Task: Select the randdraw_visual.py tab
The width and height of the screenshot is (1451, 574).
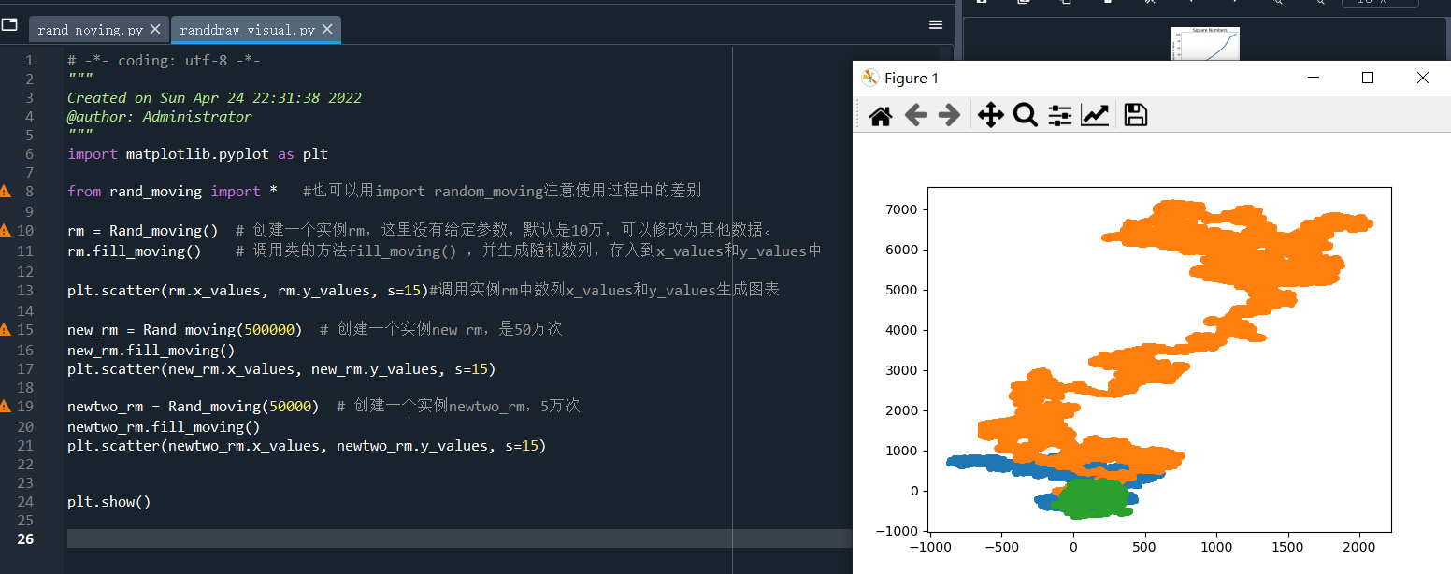Action: pyautogui.click(x=247, y=30)
